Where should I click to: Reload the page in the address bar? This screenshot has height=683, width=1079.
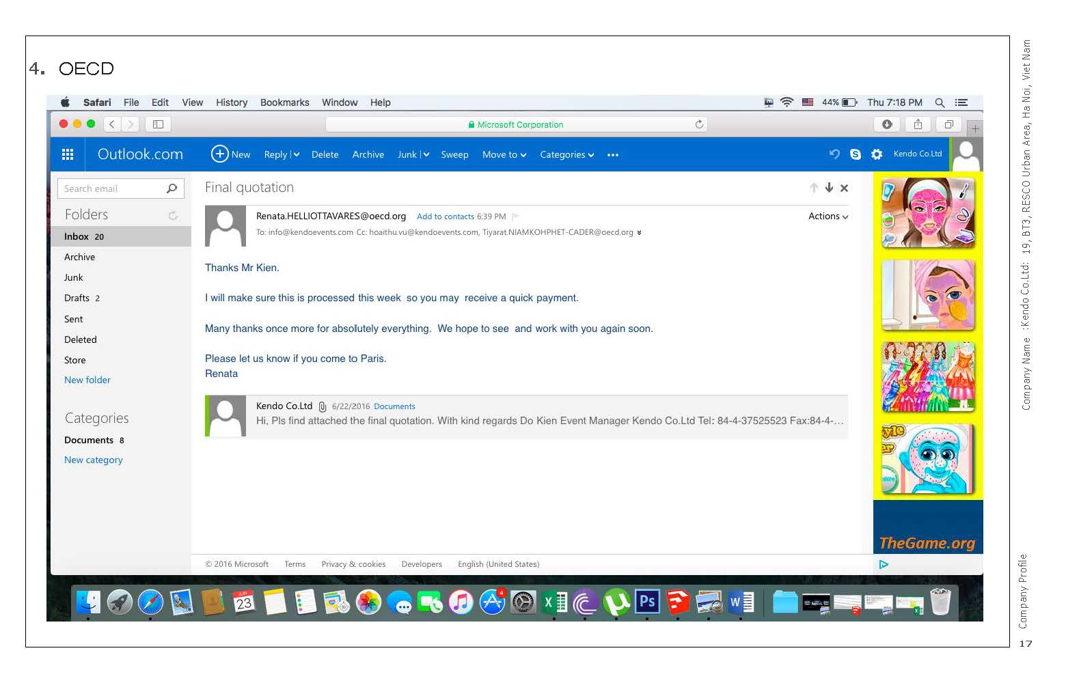tap(699, 124)
